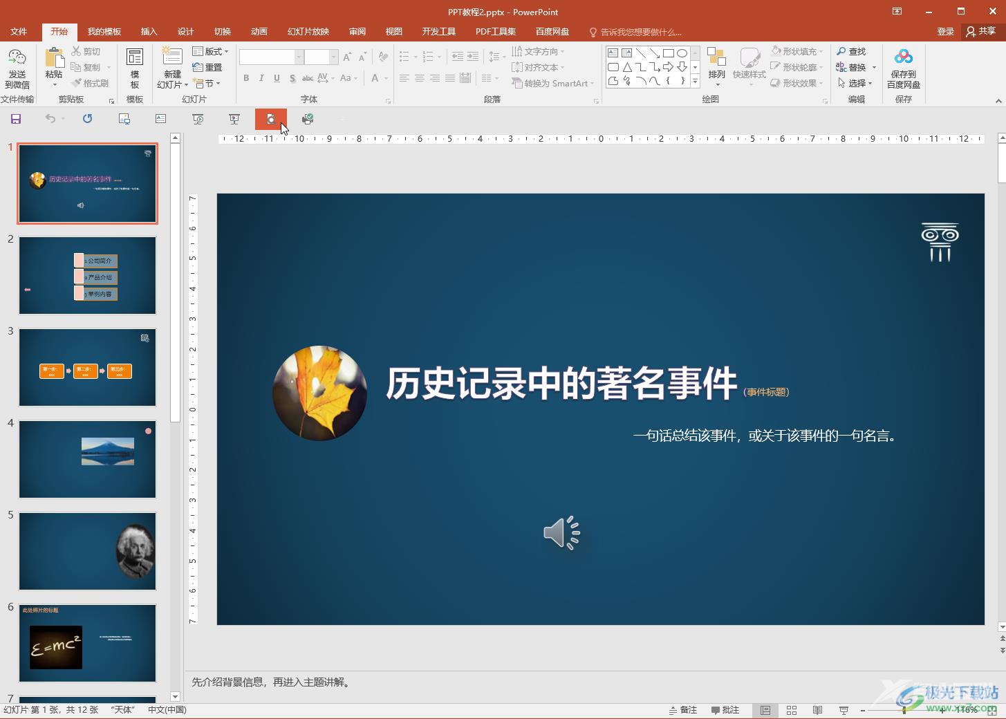This screenshot has width=1006, height=719.
Task: Click the audio speaker icon on the slide
Action: coord(561,532)
